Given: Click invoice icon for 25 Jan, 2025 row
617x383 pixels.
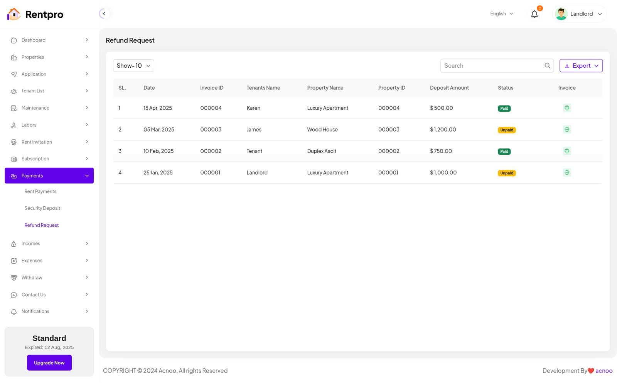Looking at the screenshot, I should tap(566, 173).
